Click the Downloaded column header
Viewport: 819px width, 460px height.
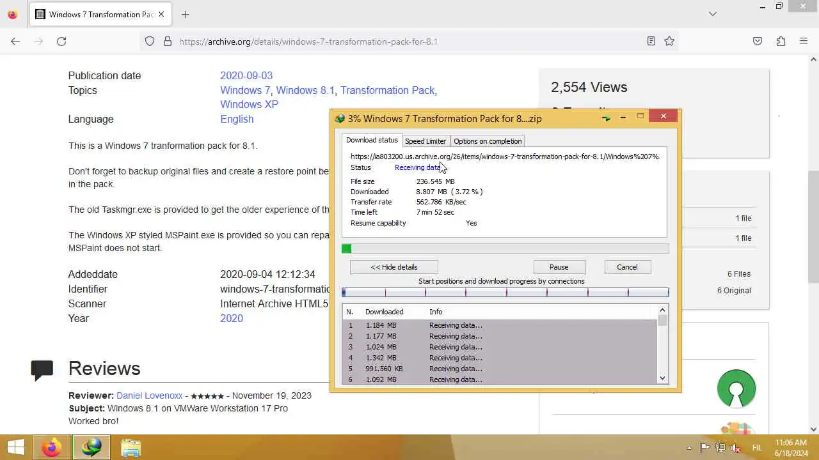[384, 312]
